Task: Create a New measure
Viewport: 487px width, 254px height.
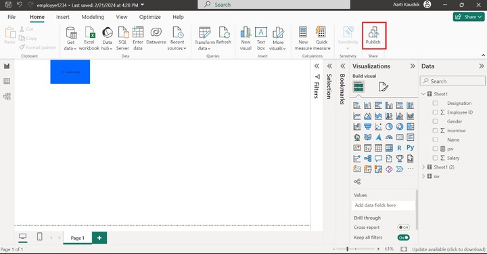Action: coord(303,39)
